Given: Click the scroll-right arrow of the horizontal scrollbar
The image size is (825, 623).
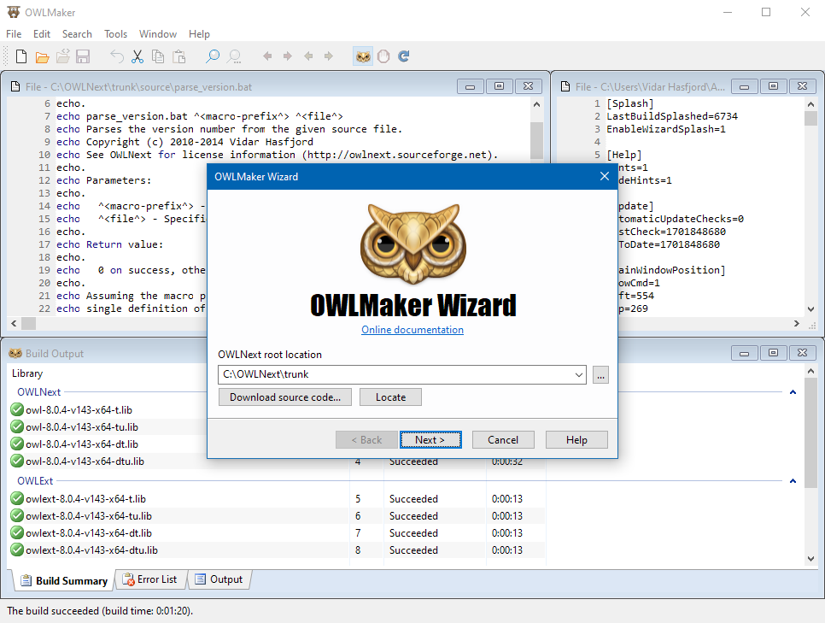Looking at the screenshot, I should click(797, 323).
